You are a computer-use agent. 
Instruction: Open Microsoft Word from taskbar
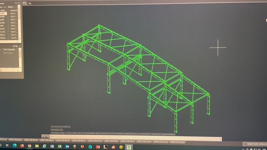click(52, 146)
